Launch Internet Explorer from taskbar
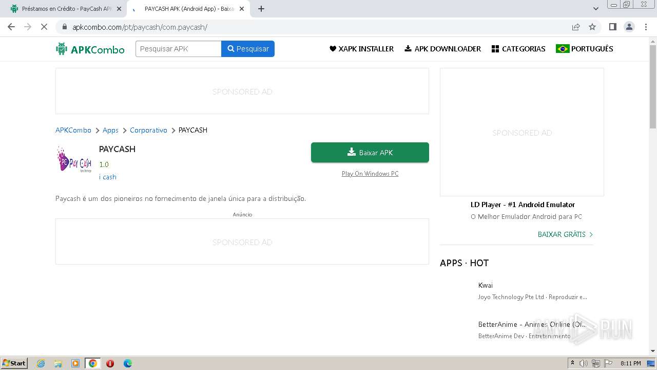The height and width of the screenshot is (370, 657). click(x=41, y=363)
